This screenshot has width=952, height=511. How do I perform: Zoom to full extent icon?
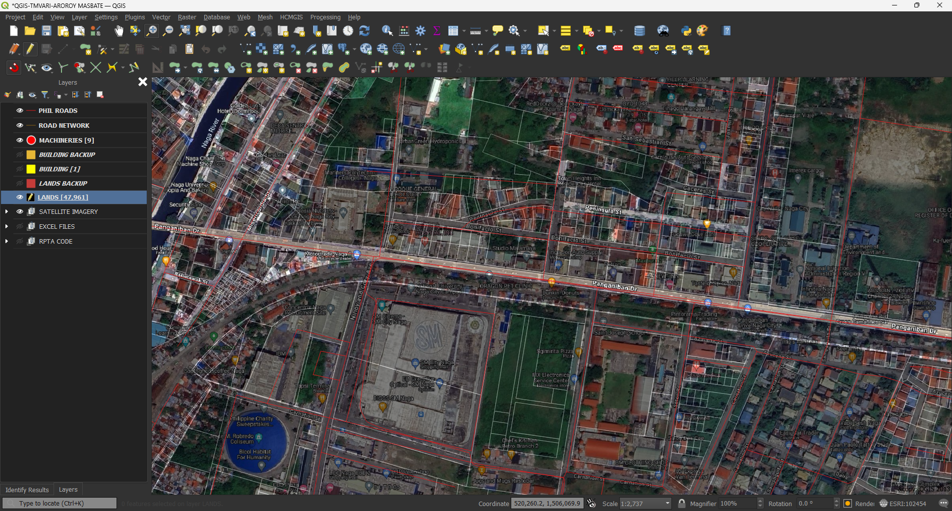click(184, 31)
